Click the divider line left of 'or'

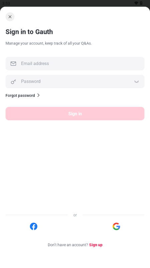pos(37,215)
